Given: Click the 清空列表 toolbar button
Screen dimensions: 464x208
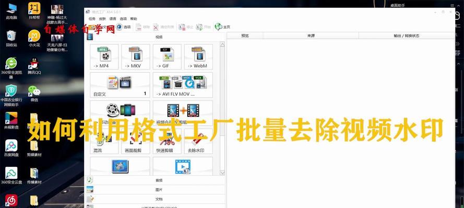Looking at the screenshot, I should (164, 27).
